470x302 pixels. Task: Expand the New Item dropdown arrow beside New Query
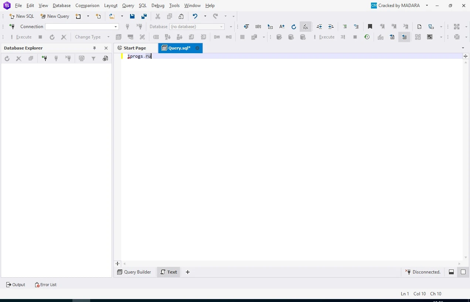[x=88, y=16]
